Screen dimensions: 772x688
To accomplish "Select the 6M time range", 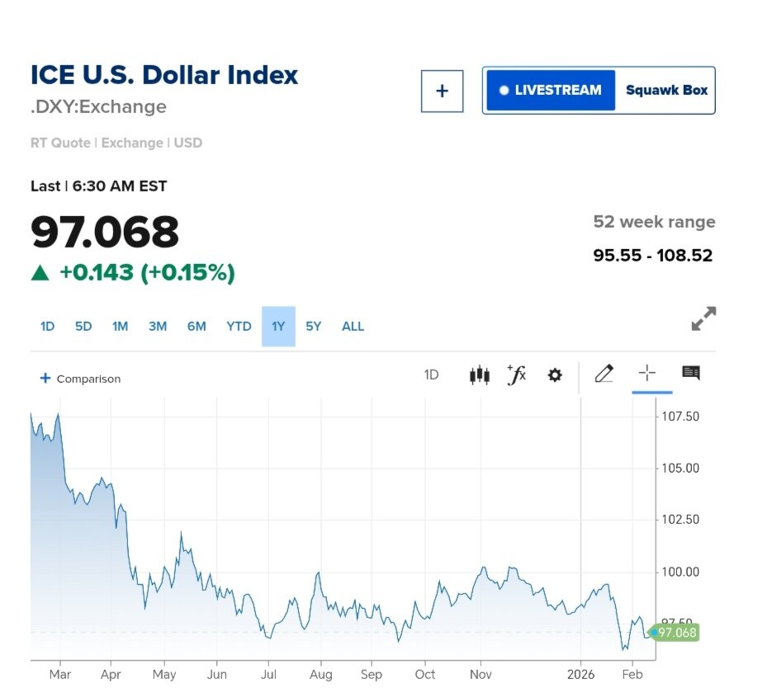I will 197,327.
